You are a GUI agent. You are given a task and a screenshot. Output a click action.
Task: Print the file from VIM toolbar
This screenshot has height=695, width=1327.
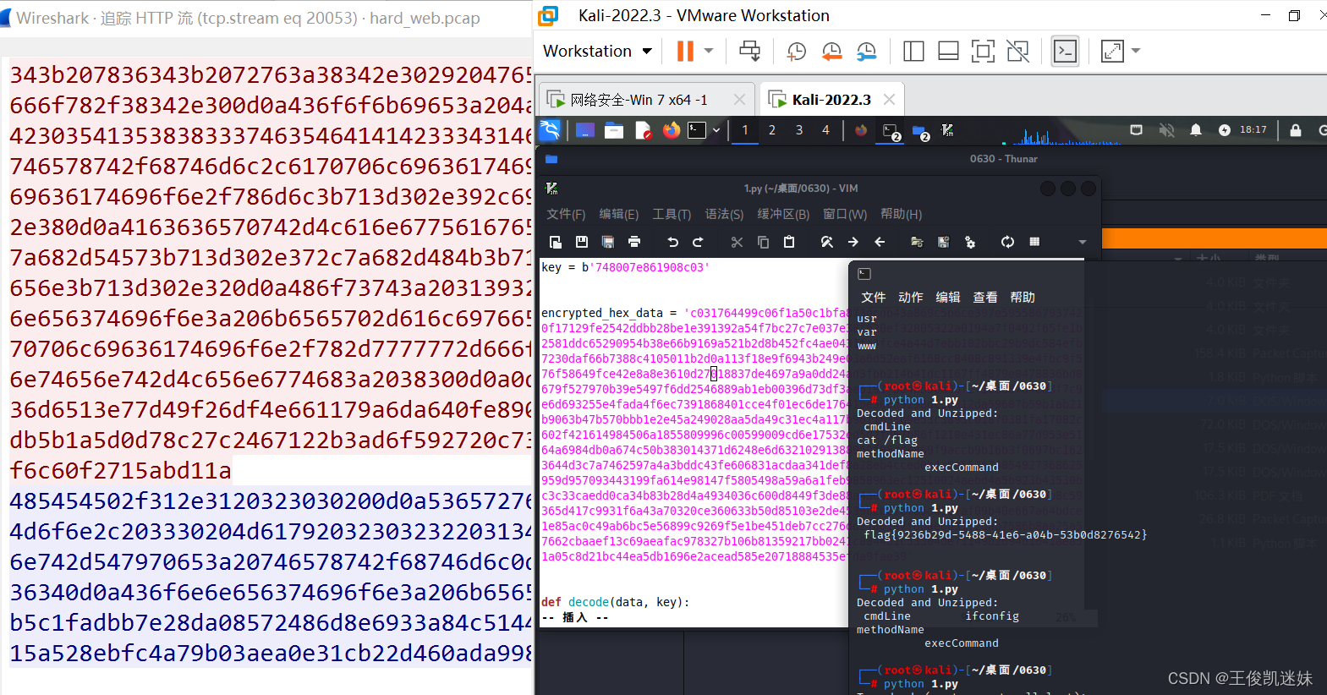click(634, 243)
